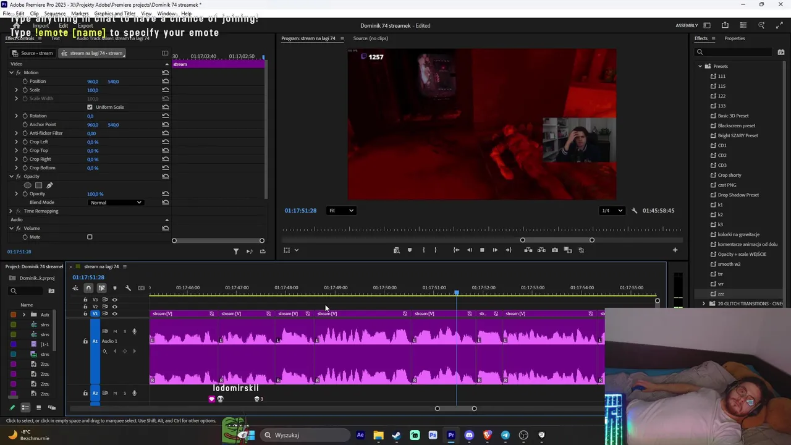
Task: Open Program Monitor settings wrench
Action: click(634, 211)
